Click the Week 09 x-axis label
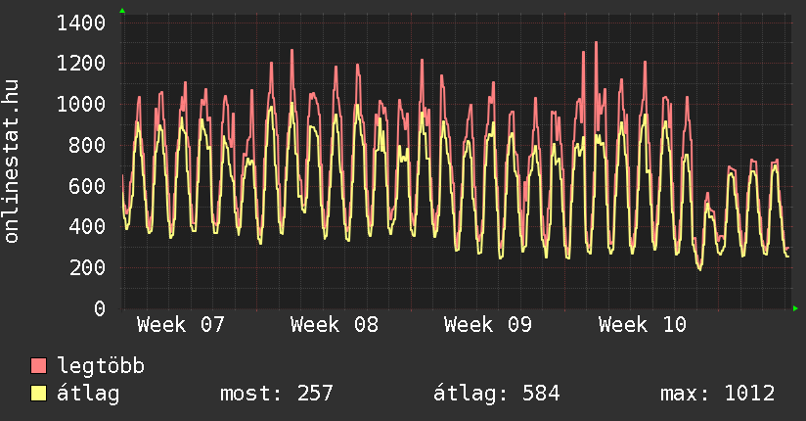This screenshot has width=806, height=421. (488, 325)
